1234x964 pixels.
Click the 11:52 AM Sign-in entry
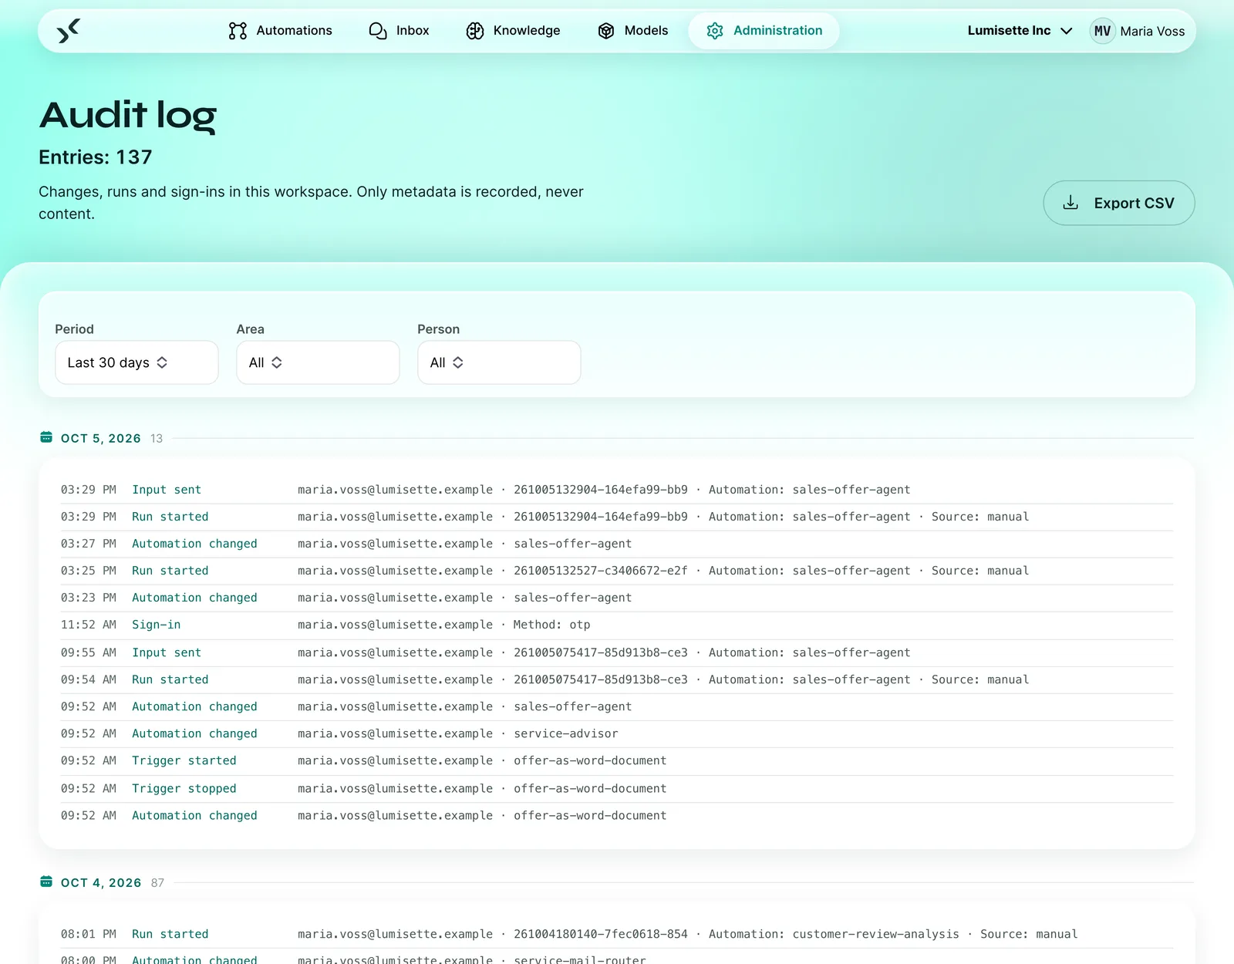pos(617,625)
